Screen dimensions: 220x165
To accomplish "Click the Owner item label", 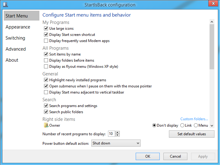I will pos(54,125).
